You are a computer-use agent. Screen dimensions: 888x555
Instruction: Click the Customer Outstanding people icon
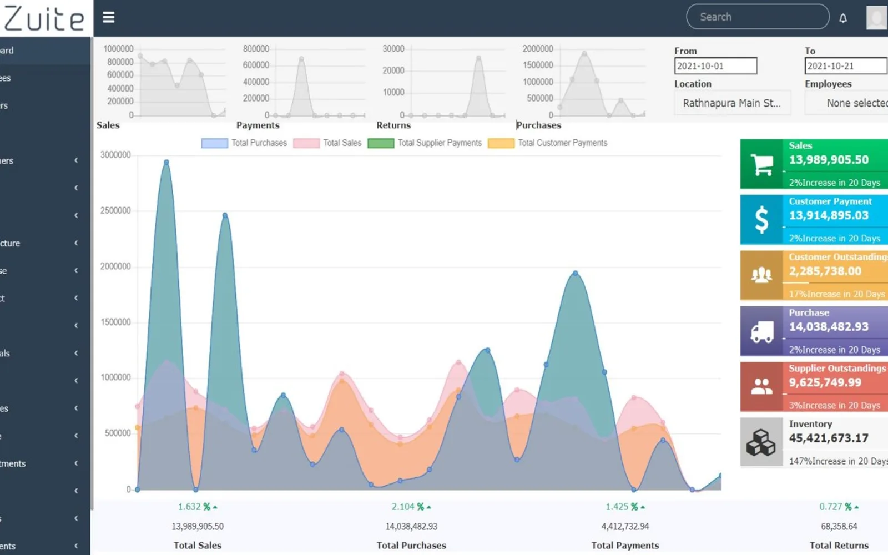(761, 275)
